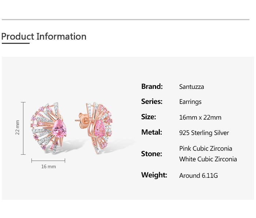256x218 pixels.
Task: Click the horizontal width dimension line
Action: click(x=48, y=160)
